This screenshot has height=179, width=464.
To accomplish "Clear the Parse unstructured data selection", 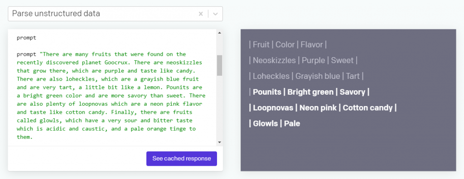I will 201,14.
